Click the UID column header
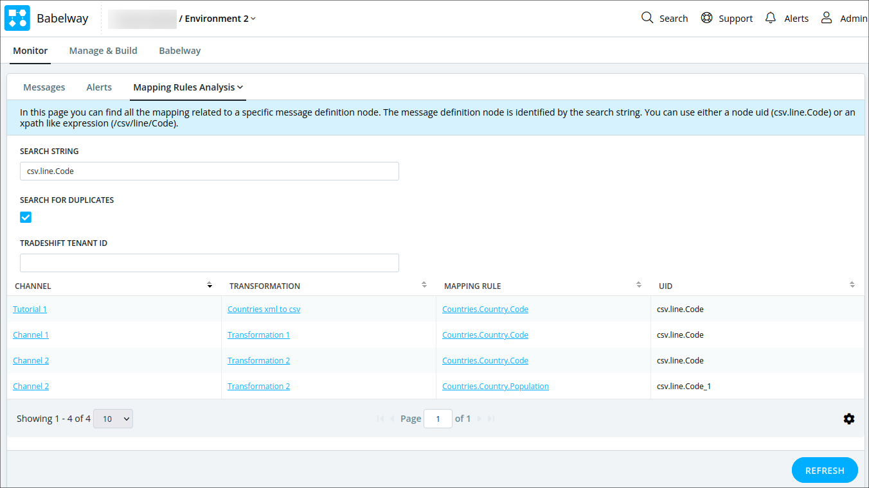The image size is (869, 488). 666,286
